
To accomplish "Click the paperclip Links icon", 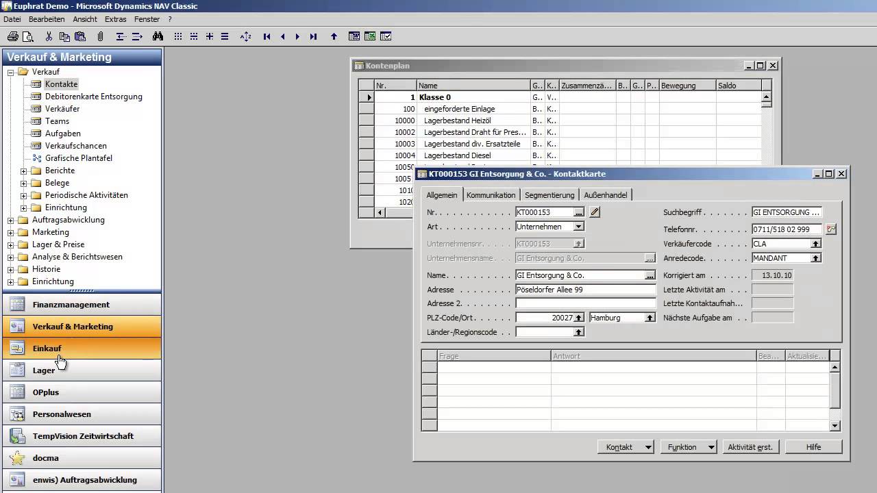I will [101, 36].
